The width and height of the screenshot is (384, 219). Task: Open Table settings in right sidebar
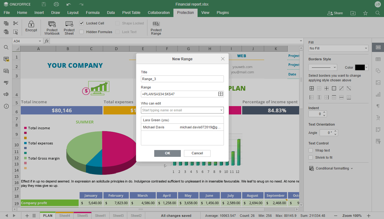tap(378, 59)
